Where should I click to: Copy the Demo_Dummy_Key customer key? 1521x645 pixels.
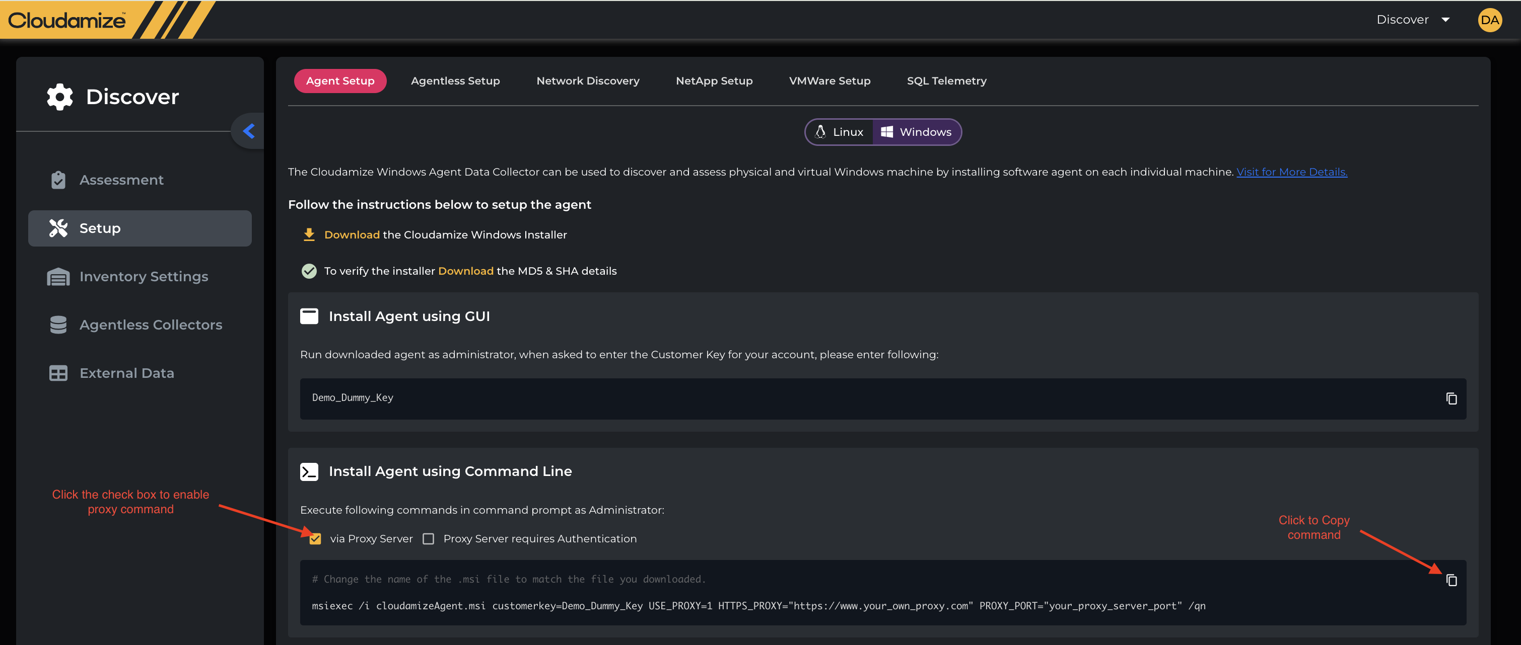[1450, 398]
